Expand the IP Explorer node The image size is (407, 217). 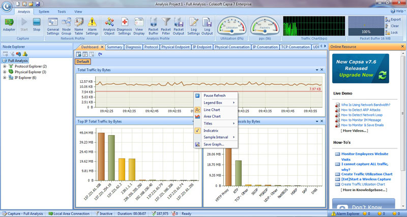click(5, 78)
